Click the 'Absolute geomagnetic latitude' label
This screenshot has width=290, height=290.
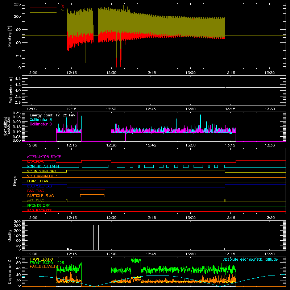tap(250, 259)
